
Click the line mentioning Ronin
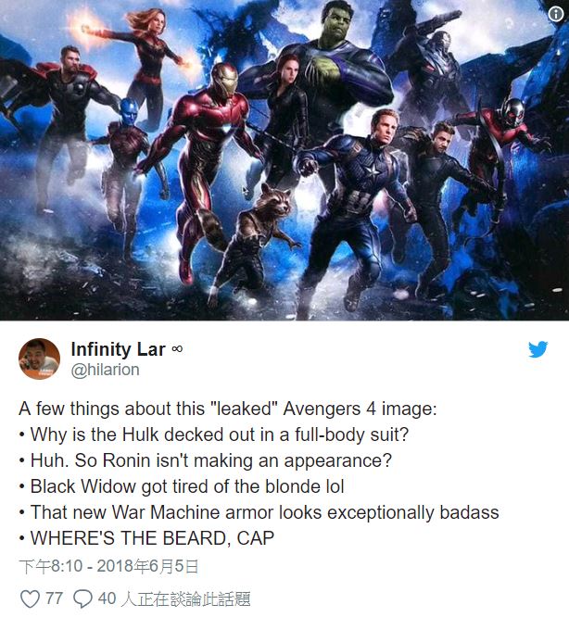pos(206,460)
